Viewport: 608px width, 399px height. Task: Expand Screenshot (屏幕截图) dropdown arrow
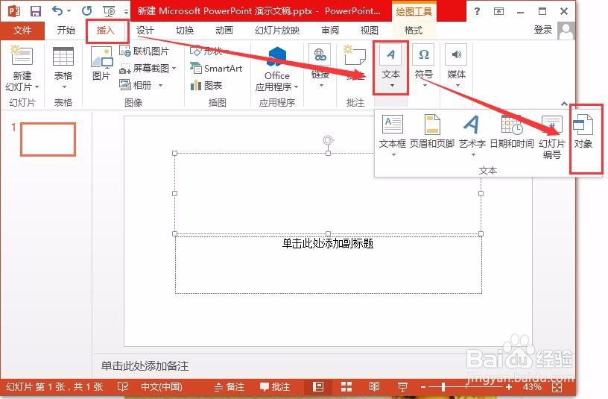pos(174,69)
